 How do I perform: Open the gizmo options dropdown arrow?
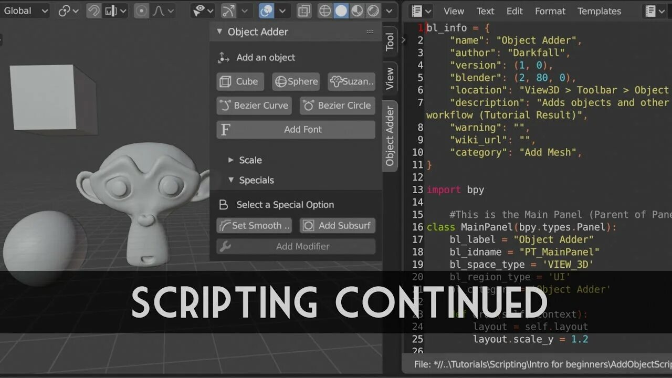(x=244, y=10)
